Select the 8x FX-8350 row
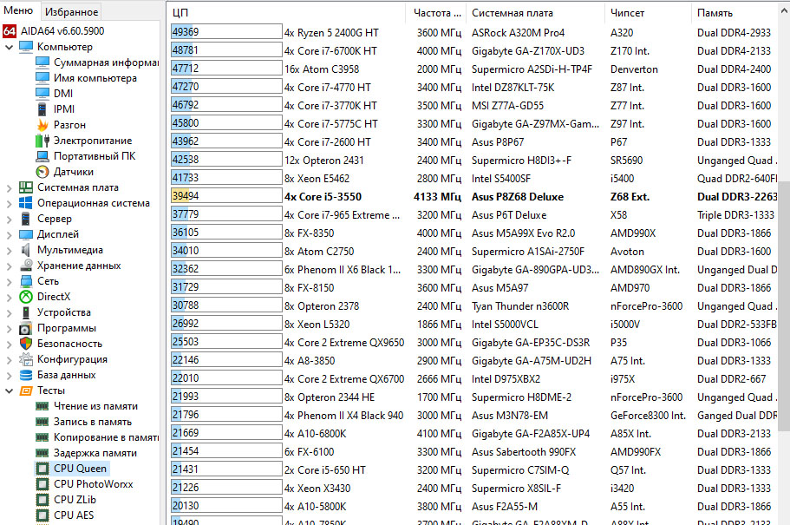790x525 pixels. click(x=473, y=233)
